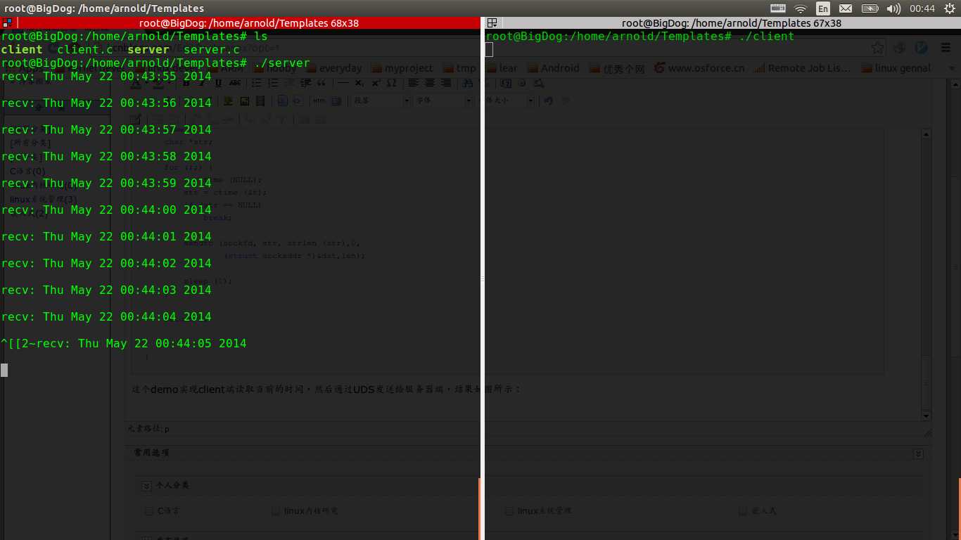
Task: Toggle the linux系统管理 category checkbox
Action: pyautogui.click(x=510, y=511)
